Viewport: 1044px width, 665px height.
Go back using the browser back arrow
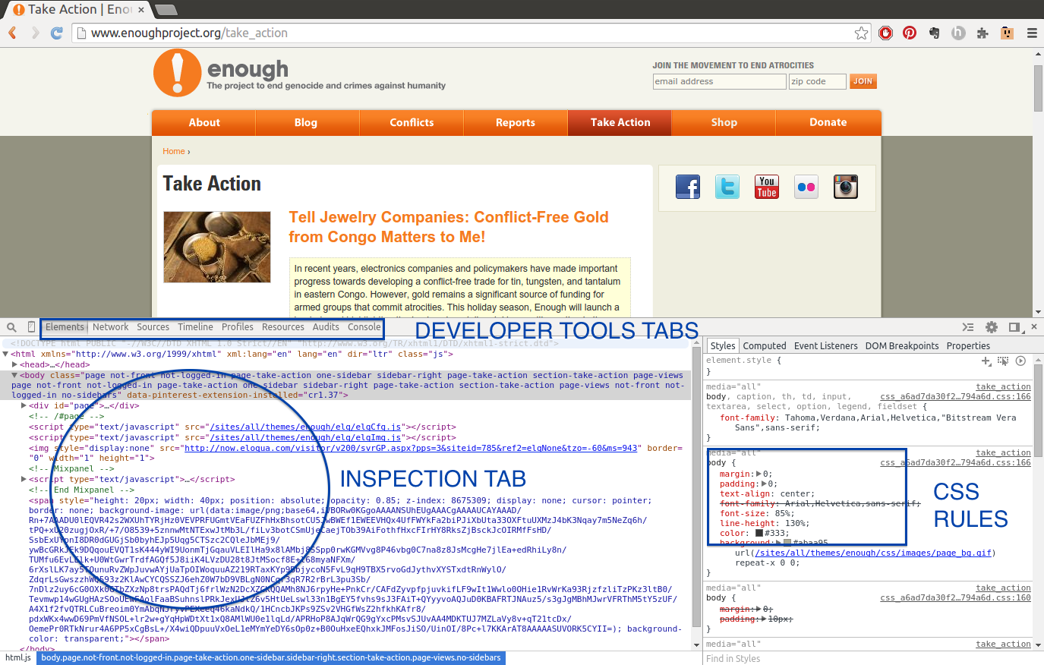(12, 33)
